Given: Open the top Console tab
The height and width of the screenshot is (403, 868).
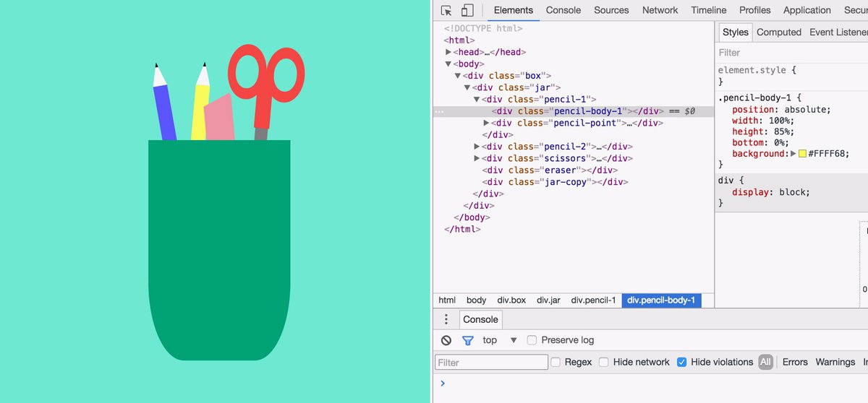Looking at the screenshot, I should 563,10.
